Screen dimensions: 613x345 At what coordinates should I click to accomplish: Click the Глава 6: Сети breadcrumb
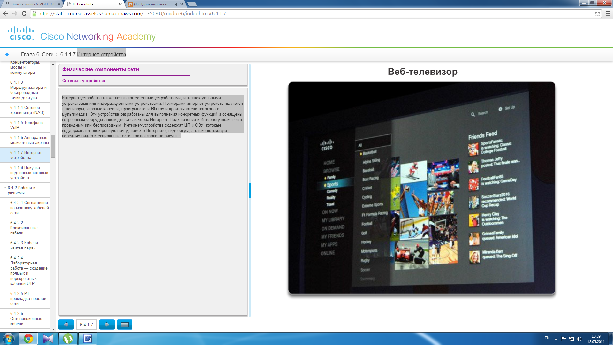pos(37,55)
